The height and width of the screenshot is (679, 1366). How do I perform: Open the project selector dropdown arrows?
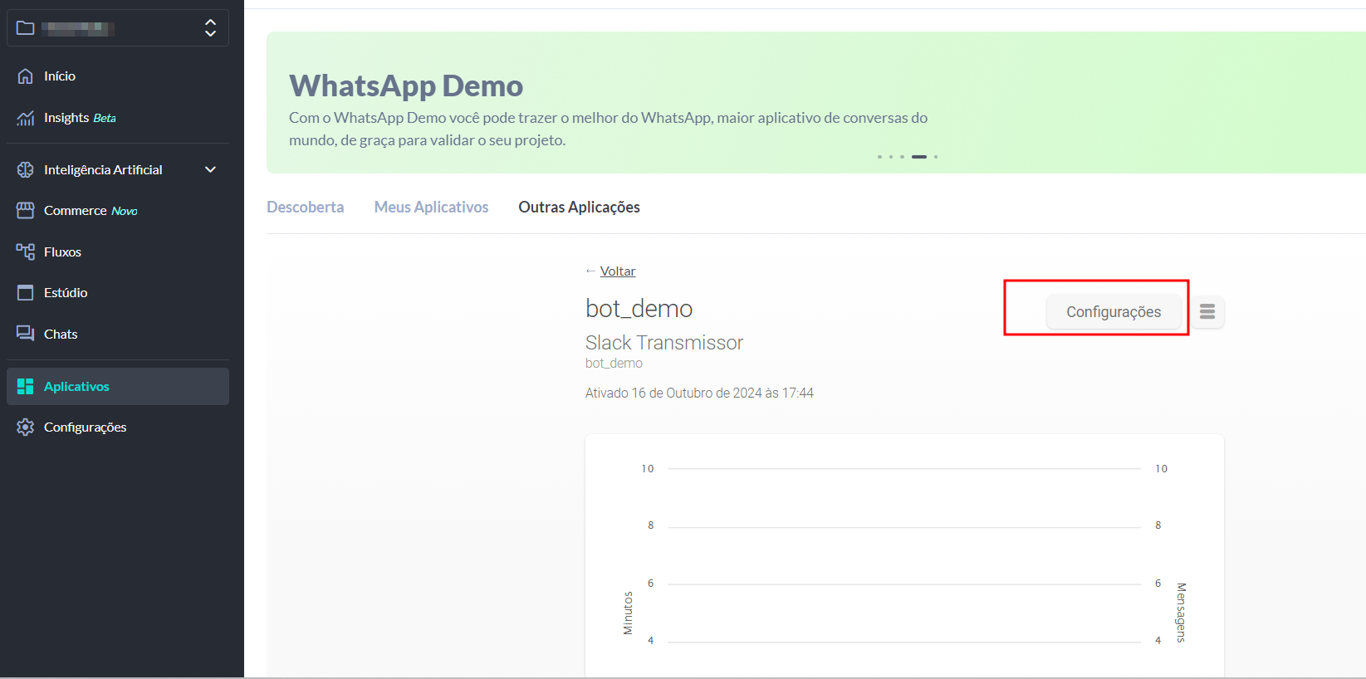pyautogui.click(x=210, y=28)
